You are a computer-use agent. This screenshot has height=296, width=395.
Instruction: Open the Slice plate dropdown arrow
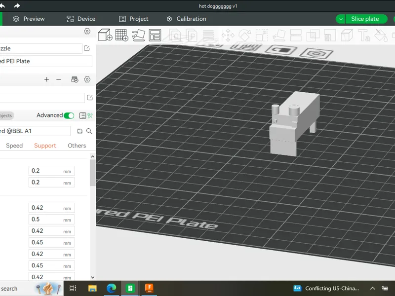tap(341, 19)
